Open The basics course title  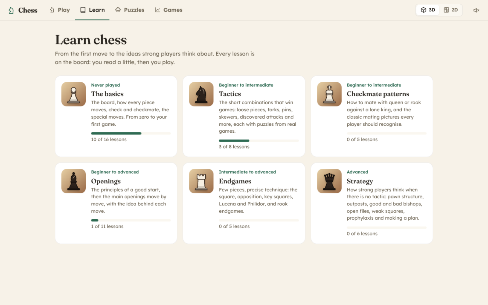click(107, 94)
